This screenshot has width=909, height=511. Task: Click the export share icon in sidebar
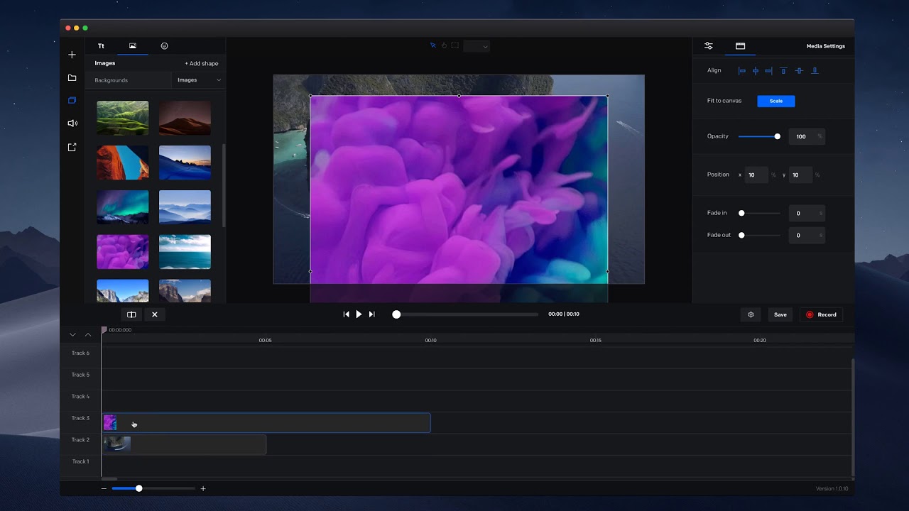72,147
